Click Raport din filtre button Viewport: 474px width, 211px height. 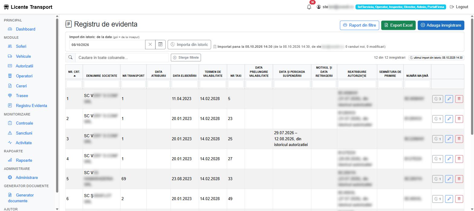[x=360, y=25]
